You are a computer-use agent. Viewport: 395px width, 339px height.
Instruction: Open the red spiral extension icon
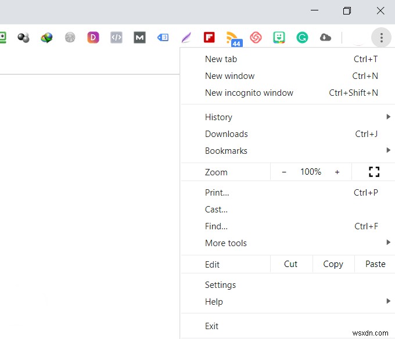coord(256,38)
